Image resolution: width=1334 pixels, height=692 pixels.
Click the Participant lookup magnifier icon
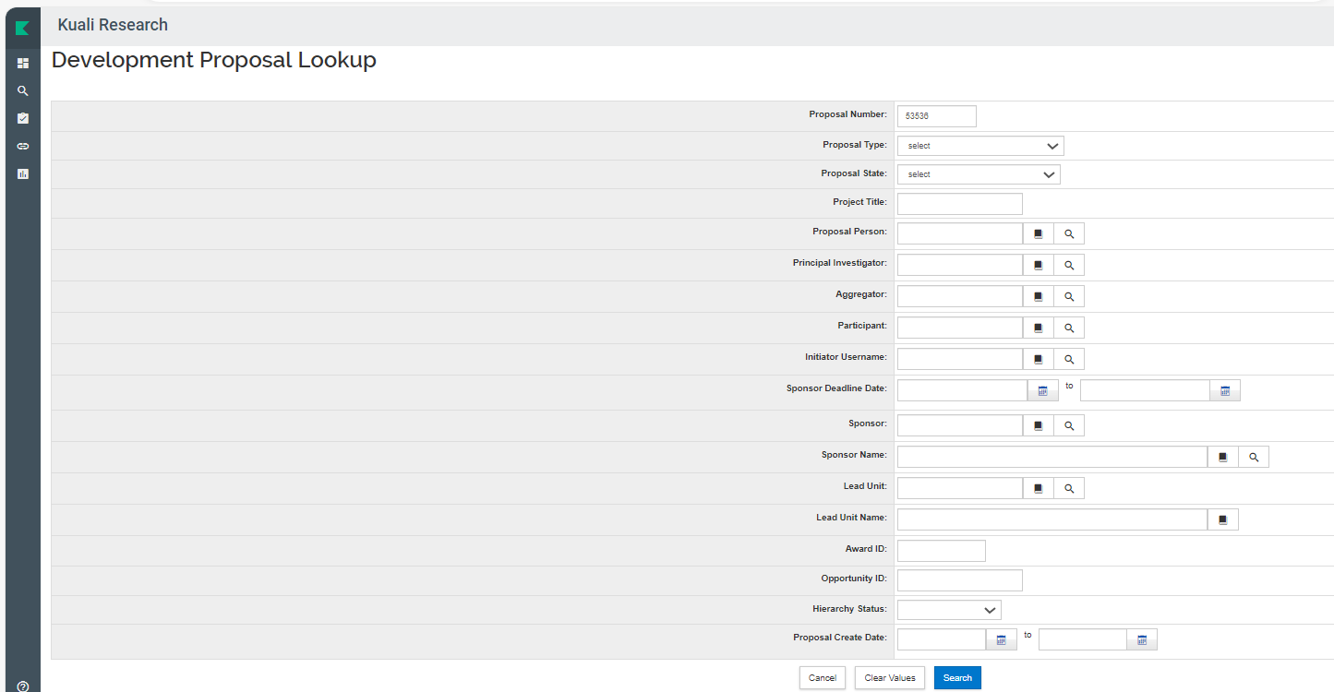(x=1069, y=328)
